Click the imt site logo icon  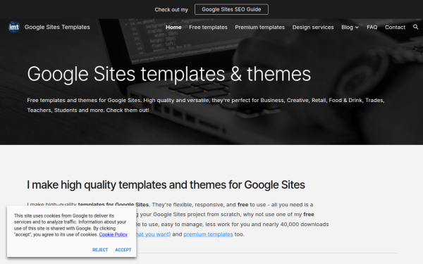tap(14, 27)
